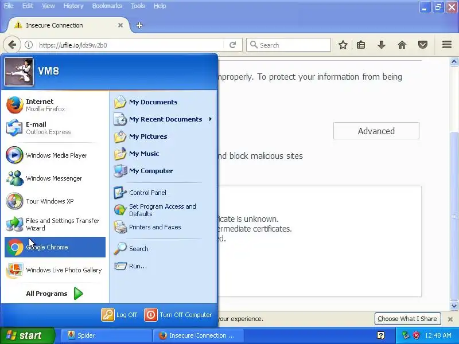The image size is (459, 344).
Task: Open Set Program Access and Defaults
Action: [164, 210]
